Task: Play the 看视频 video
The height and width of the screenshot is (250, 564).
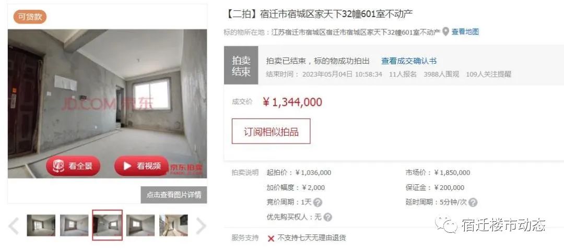Action: pyautogui.click(x=142, y=166)
